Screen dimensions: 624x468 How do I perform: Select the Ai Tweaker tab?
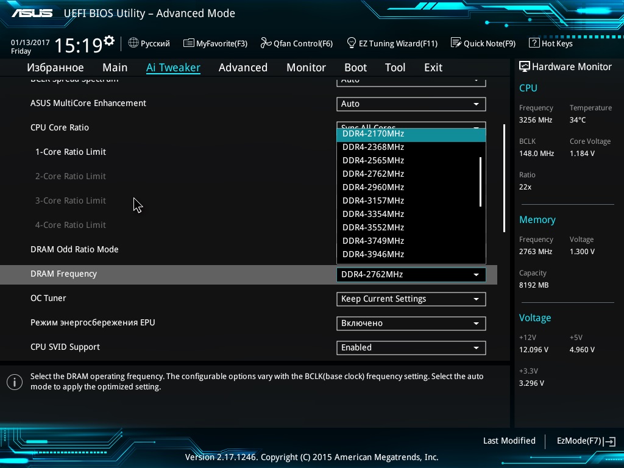(x=173, y=68)
